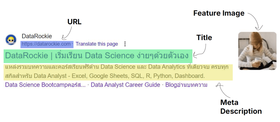
Task: Click the DataRockie site name text
Action: point(37,36)
